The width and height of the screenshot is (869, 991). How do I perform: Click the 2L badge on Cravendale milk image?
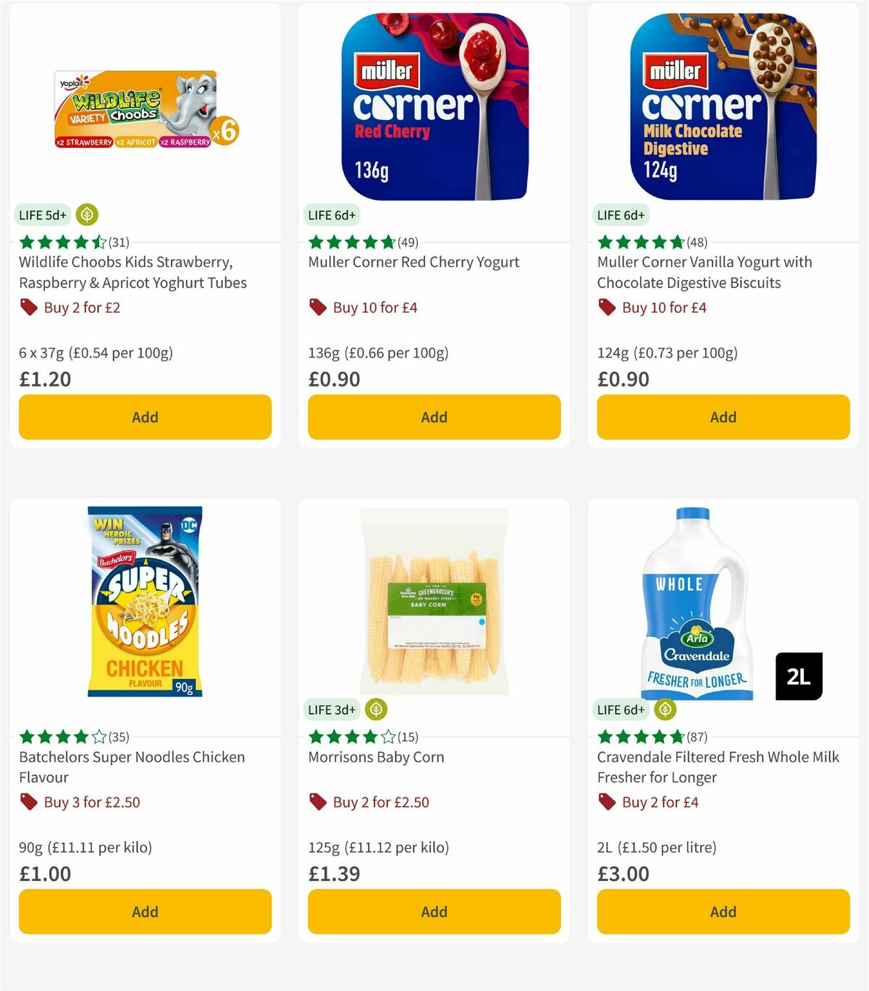(x=799, y=675)
